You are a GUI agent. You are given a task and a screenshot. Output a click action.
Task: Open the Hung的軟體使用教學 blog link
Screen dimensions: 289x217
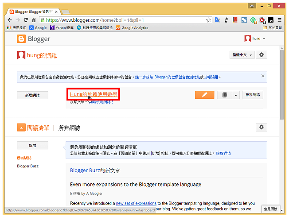pyautogui.click(x=94, y=94)
